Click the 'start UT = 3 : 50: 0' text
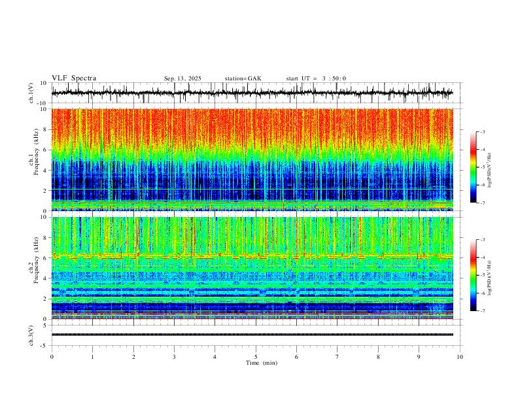Viewport: 518px width, 400px height. click(x=316, y=78)
